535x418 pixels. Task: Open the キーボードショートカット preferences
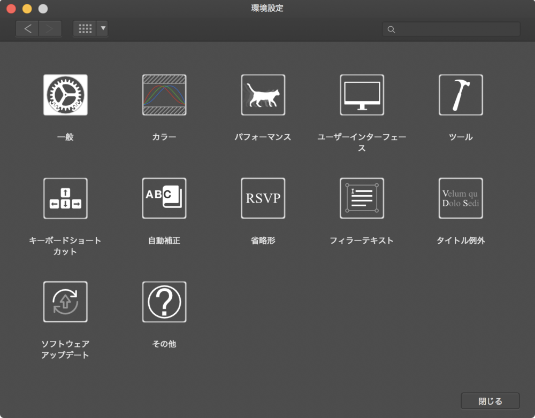click(65, 198)
